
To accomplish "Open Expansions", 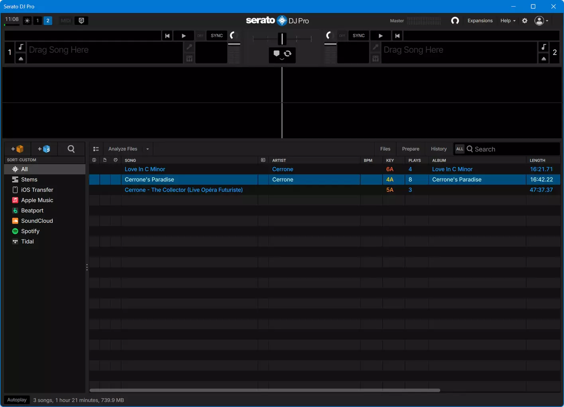I will 480,21.
